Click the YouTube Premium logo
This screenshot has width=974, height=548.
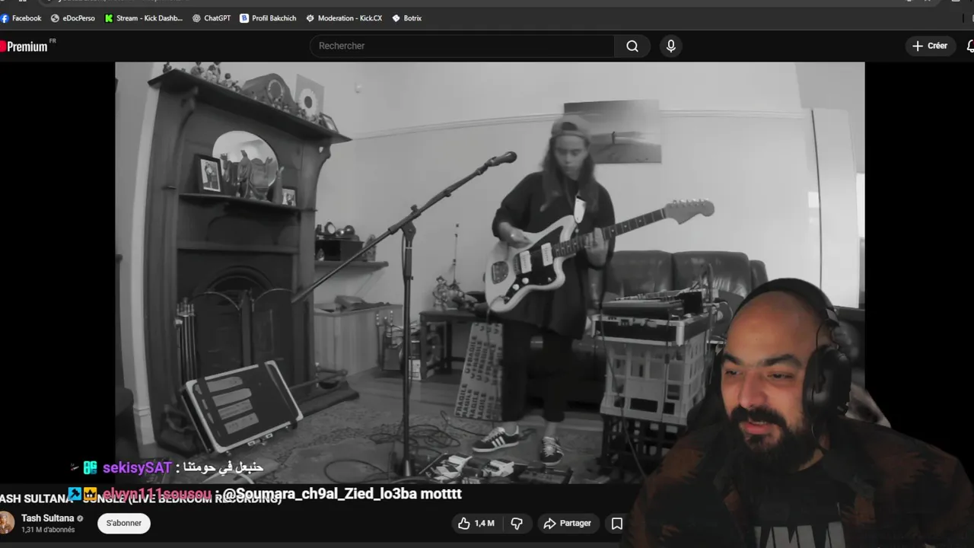(x=27, y=46)
